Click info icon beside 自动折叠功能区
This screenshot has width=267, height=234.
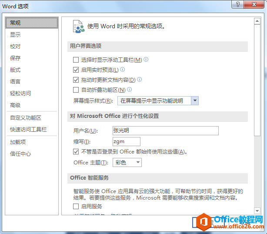pyautogui.click(x=130, y=90)
